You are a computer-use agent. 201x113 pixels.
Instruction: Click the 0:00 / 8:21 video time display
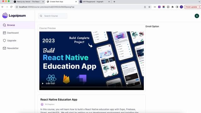[50, 83]
